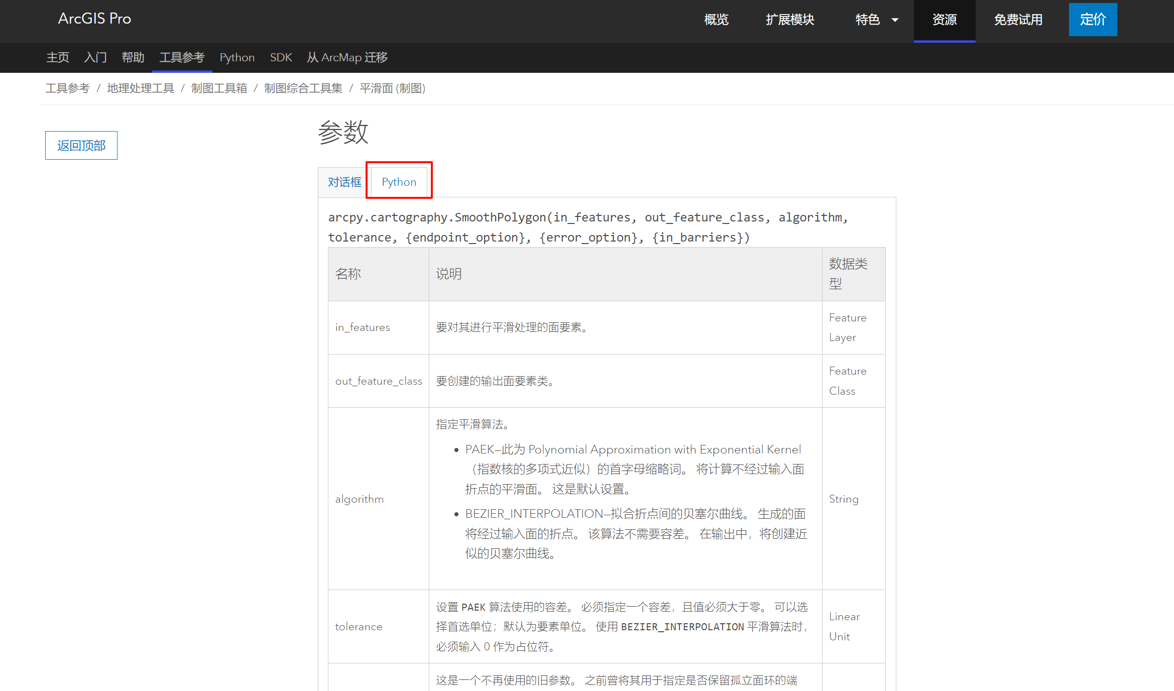Click the Feature Layer data type cell
The width and height of the screenshot is (1174, 691).
(854, 327)
